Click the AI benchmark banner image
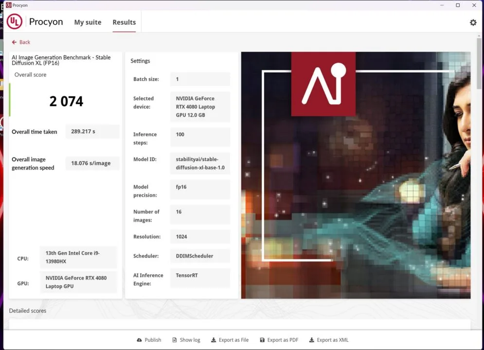 pyautogui.click(x=356, y=175)
